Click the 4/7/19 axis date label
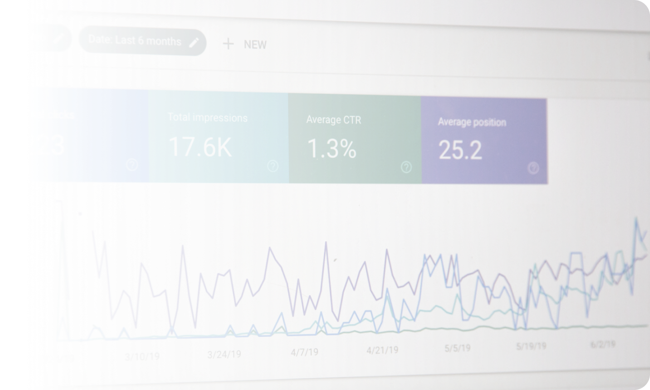This screenshot has width=650, height=390. tap(305, 352)
